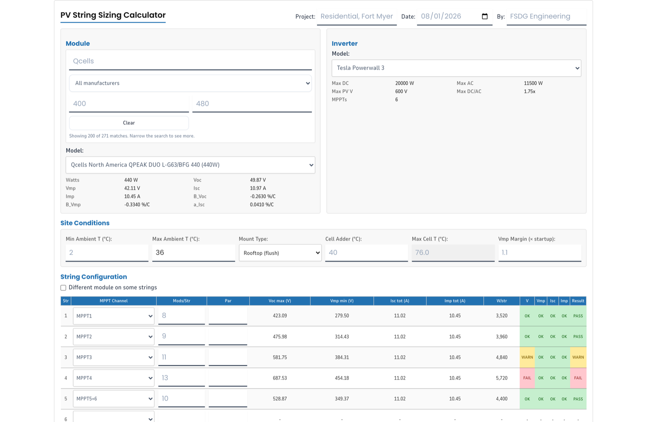
Task: Click the Max Ambient T field
Action: point(194,253)
